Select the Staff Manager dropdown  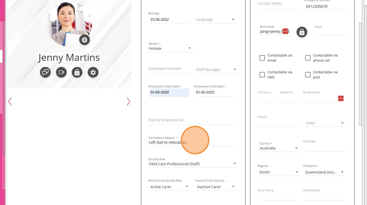coord(216,70)
